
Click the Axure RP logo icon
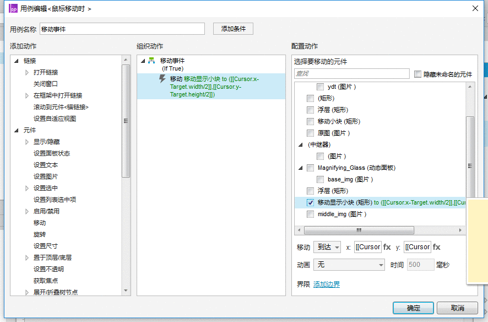(x=13, y=8)
